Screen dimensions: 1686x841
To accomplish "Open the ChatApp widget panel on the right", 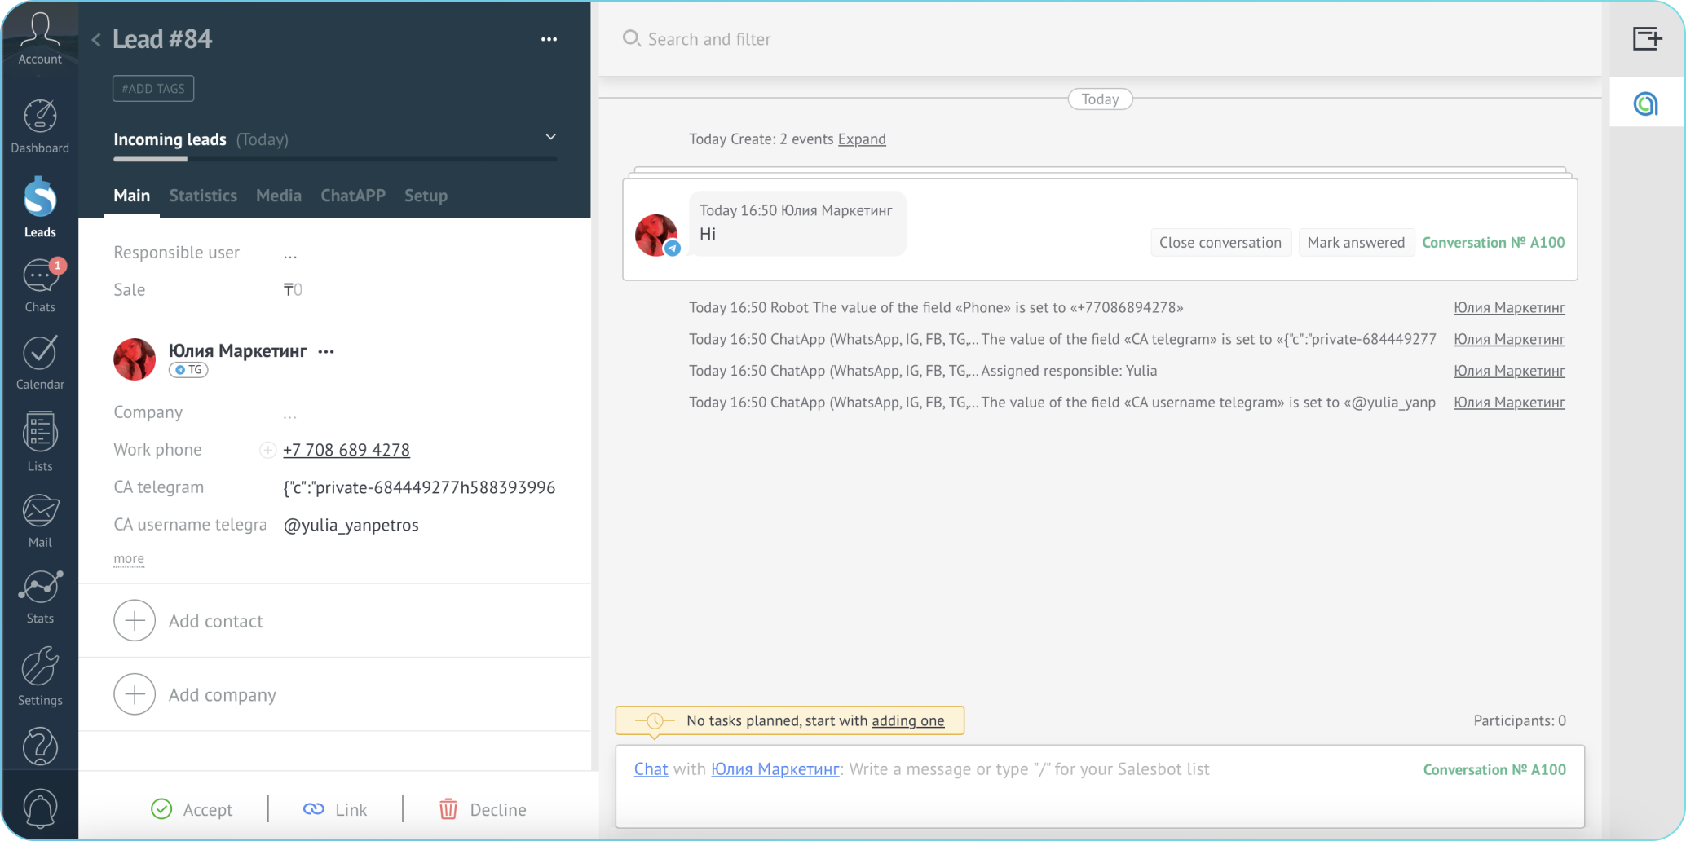I will click(x=1646, y=102).
